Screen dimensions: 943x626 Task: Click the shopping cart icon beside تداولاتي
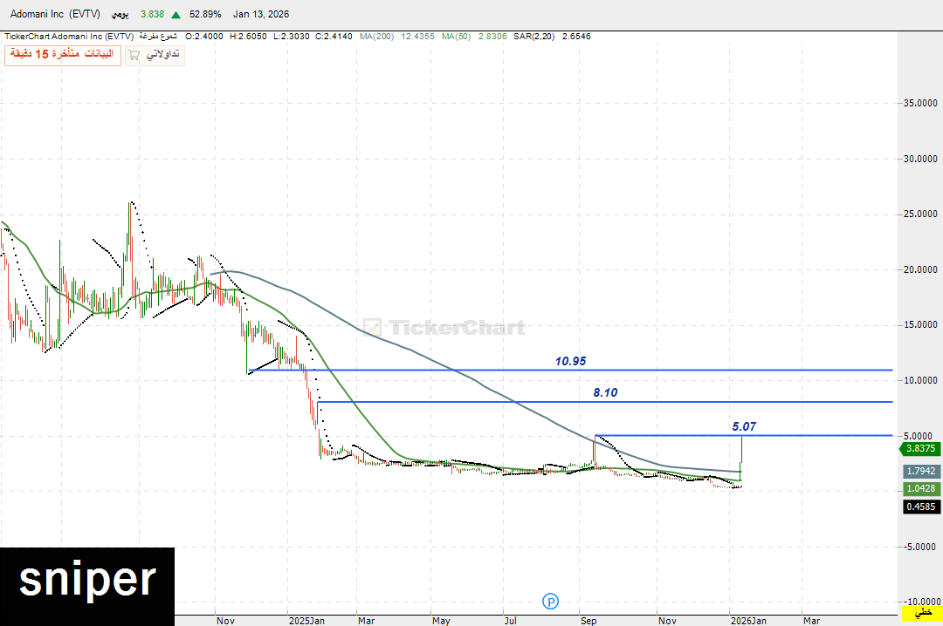(133, 54)
